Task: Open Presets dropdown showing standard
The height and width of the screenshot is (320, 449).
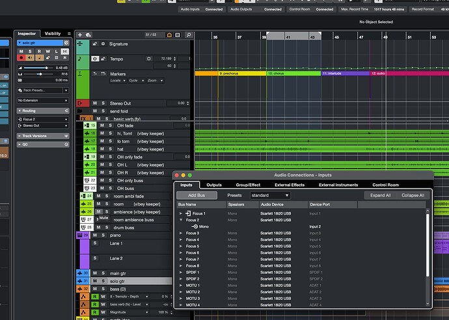Action: click(x=270, y=195)
